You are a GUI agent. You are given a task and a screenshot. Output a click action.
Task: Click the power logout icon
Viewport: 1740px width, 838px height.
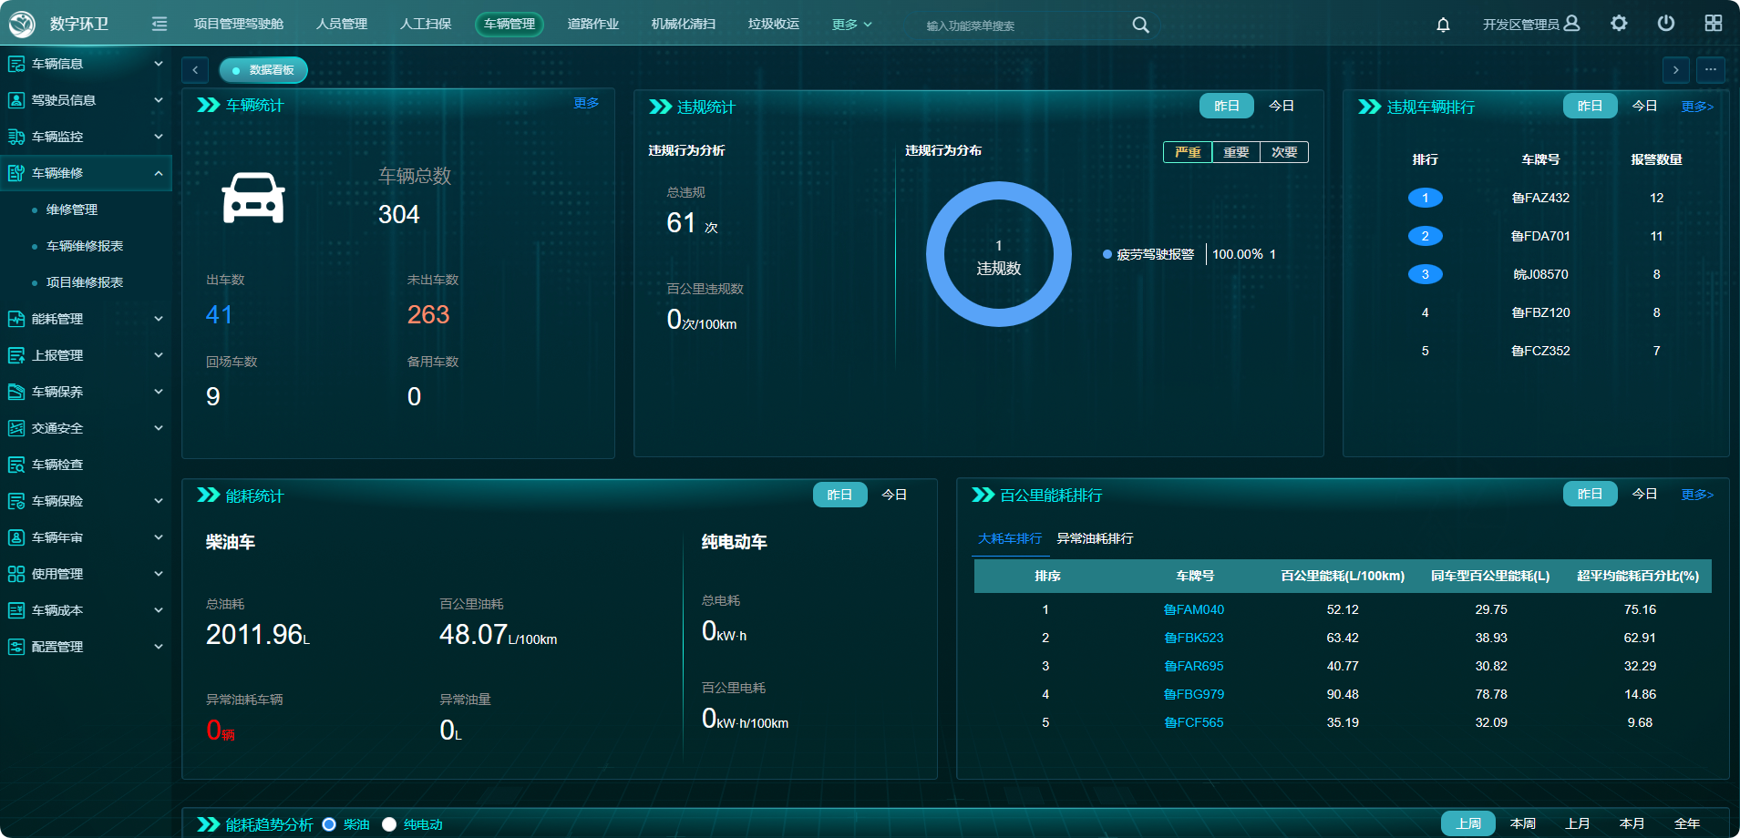1666,24
